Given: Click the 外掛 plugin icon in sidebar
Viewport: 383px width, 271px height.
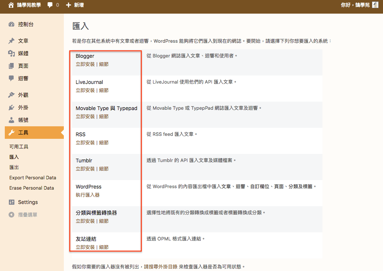Looking at the screenshot, I should pyautogui.click(x=11, y=108).
